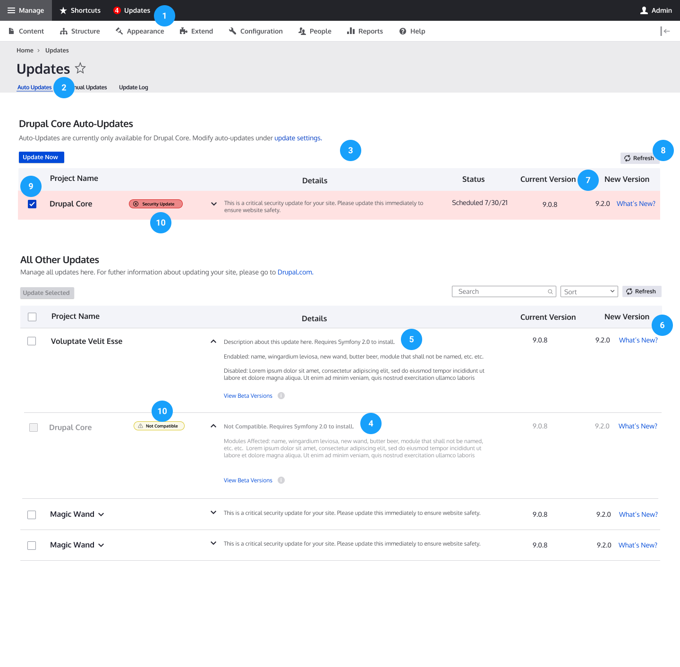View beta versions of Voluptate Velit Esse
The image size is (680, 667).
pos(248,396)
